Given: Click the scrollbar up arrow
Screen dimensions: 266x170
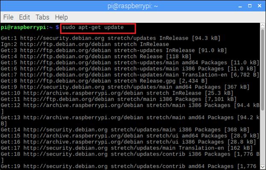Looking at the screenshot, I should tap(263, 26).
